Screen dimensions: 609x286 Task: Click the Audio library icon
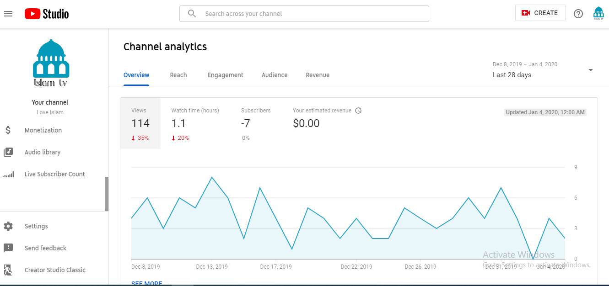pyautogui.click(x=8, y=152)
